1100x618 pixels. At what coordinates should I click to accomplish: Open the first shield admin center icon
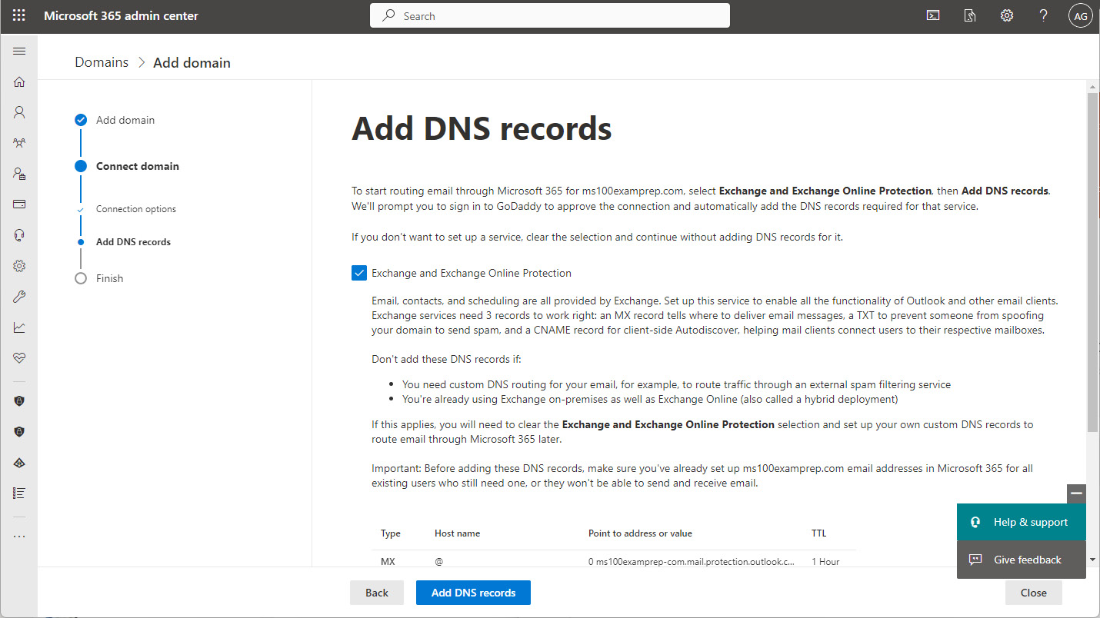pos(19,401)
